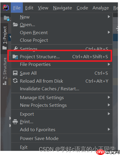Open the Navigate menu
This screenshot has height=155, width=120.
[x=62, y=8]
